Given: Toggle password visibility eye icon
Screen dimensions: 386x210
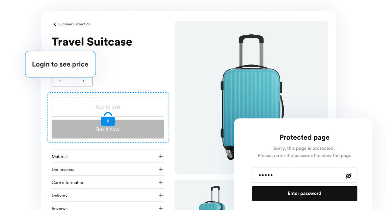Looking at the screenshot, I should (x=348, y=175).
